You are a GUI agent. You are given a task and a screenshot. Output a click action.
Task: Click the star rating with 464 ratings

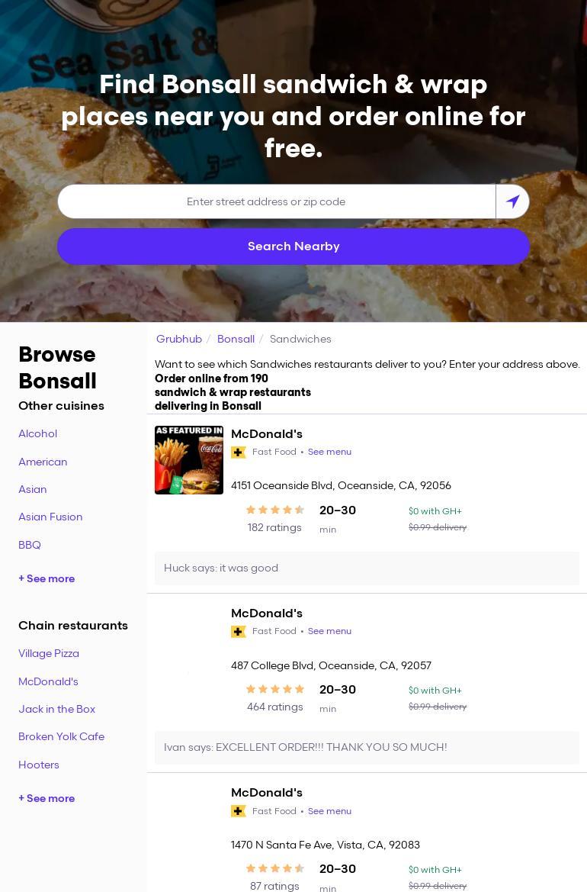coord(275,689)
